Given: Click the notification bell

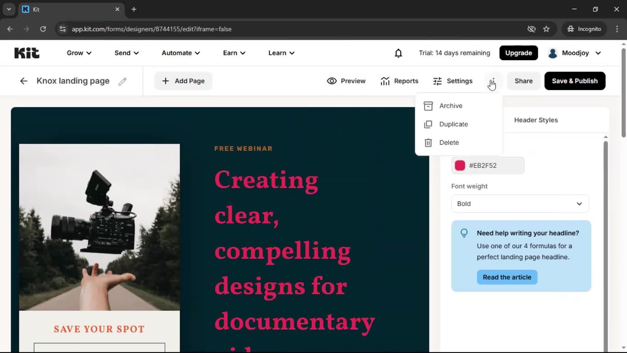Looking at the screenshot, I should point(398,53).
